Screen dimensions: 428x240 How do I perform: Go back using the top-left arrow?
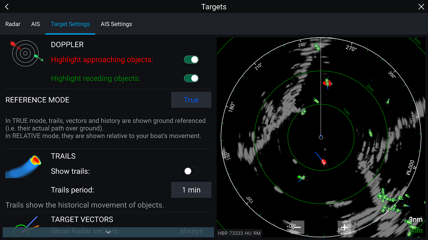[7, 7]
